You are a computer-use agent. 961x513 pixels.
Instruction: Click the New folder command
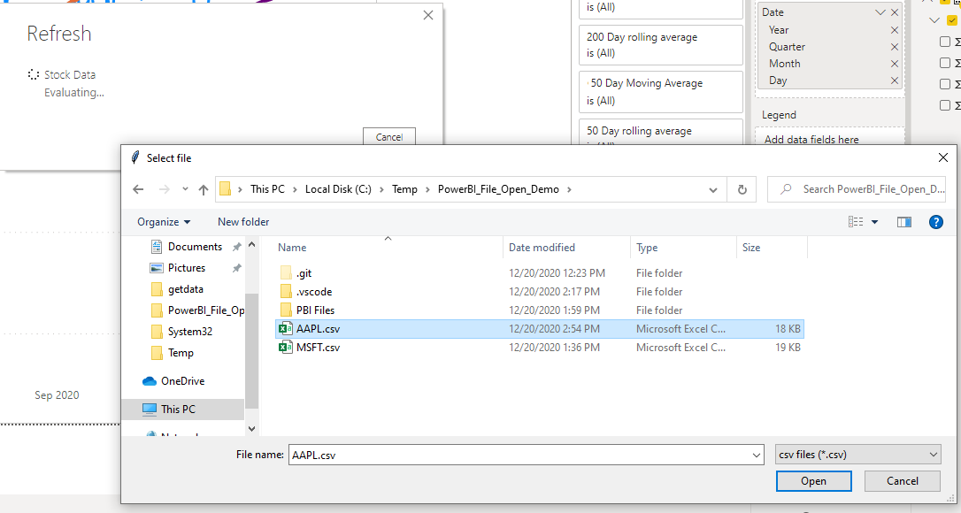(243, 222)
